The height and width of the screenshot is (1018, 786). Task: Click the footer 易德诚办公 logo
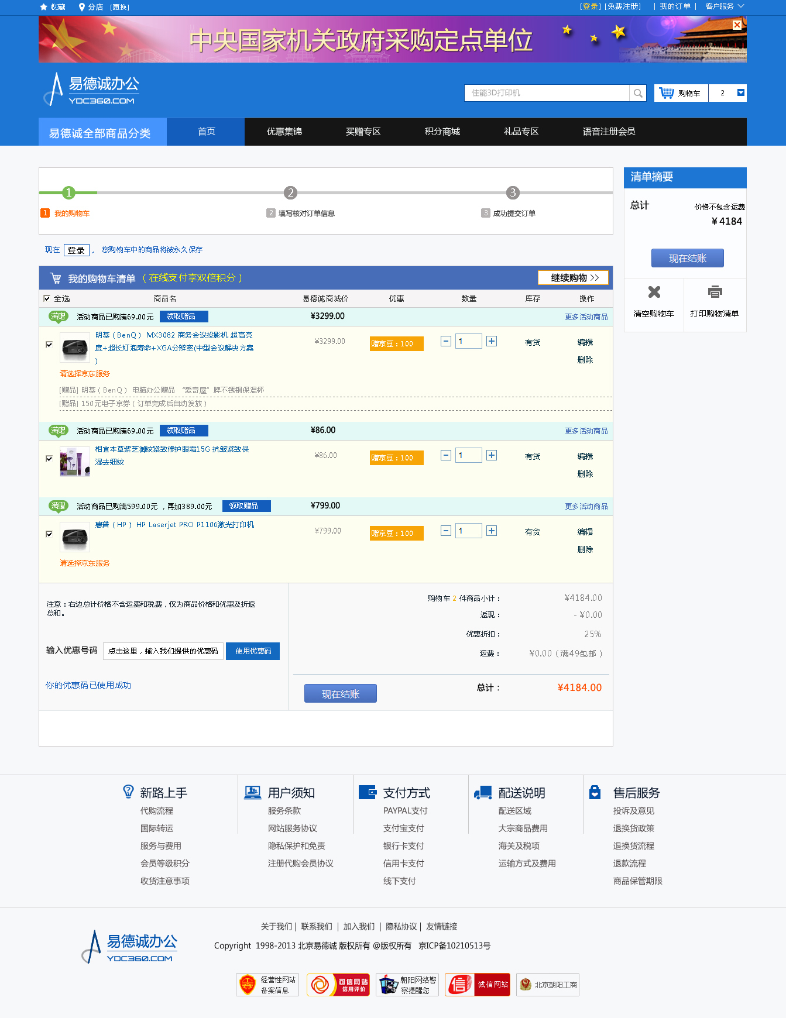[129, 947]
